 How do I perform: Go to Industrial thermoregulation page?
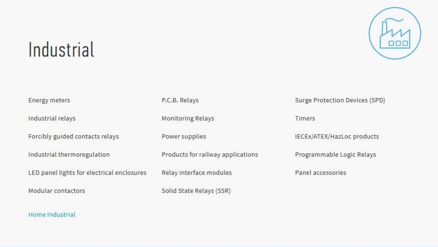pos(69,155)
